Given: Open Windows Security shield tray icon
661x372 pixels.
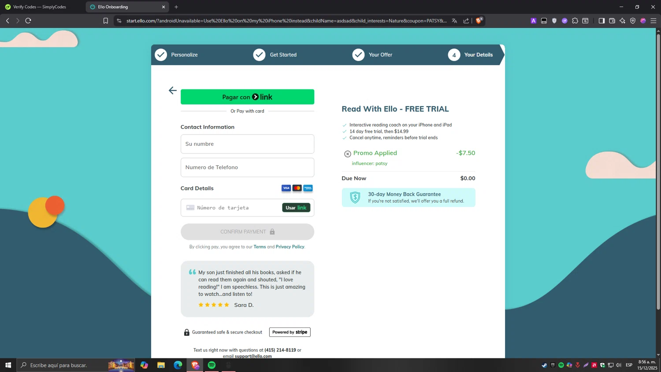Looking at the screenshot, I should pyautogui.click(x=602, y=365).
